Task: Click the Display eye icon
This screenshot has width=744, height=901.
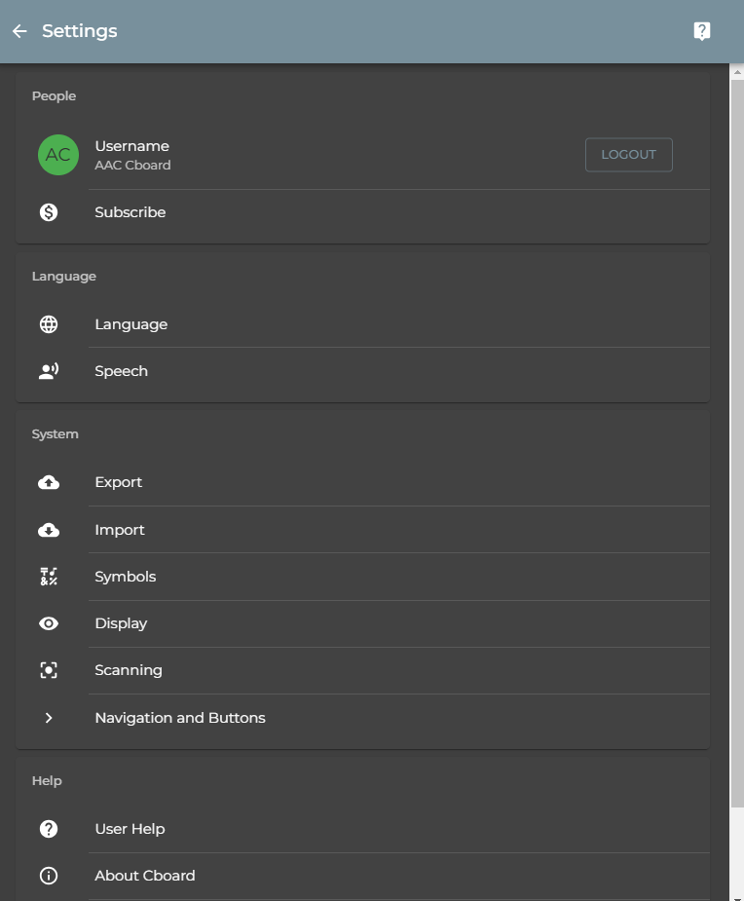Action: point(49,622)
